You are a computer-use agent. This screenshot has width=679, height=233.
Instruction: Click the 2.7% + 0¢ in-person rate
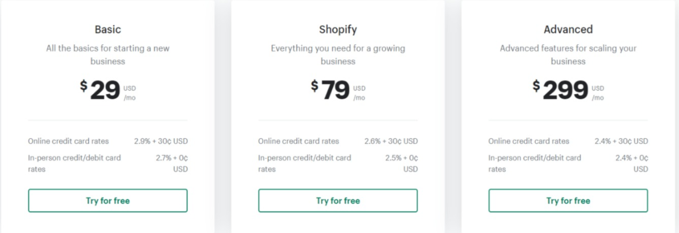coord(171,163)
